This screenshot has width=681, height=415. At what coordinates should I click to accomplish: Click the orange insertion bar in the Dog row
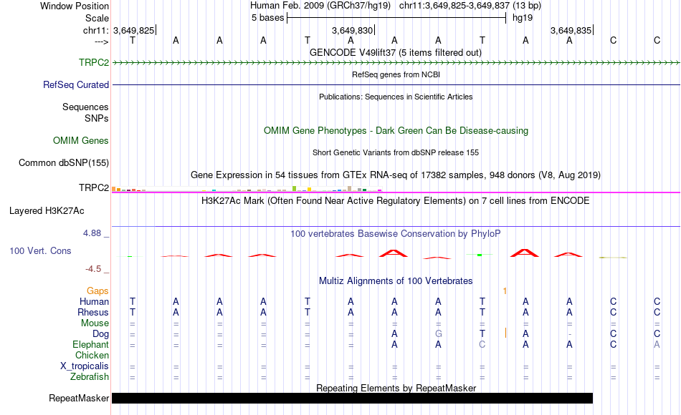coord(505,333)
